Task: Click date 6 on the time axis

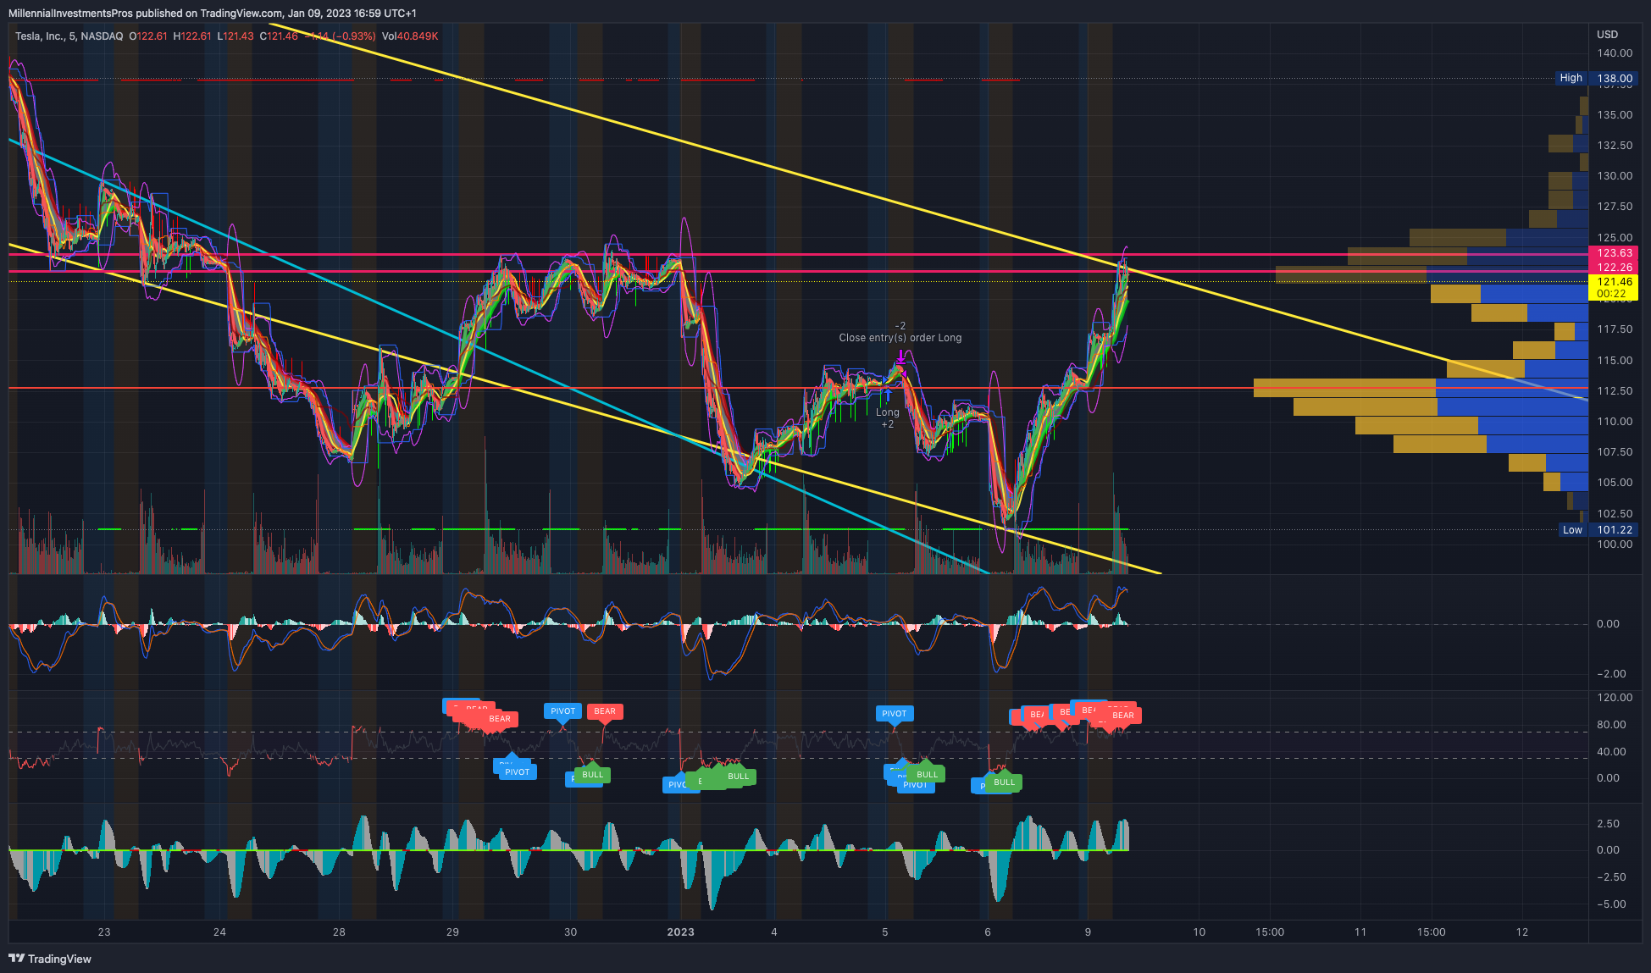Action: (x=988, y=932)
